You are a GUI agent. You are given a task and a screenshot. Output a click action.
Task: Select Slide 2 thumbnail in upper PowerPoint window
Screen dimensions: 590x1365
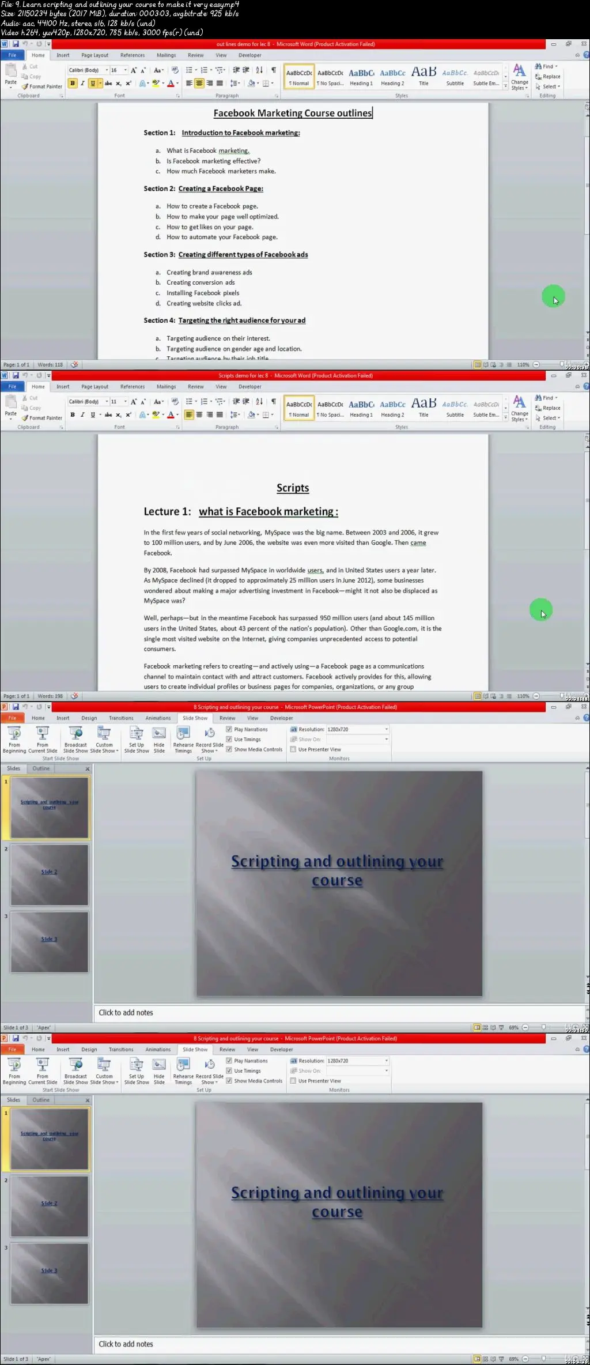(x=50, y=875)
